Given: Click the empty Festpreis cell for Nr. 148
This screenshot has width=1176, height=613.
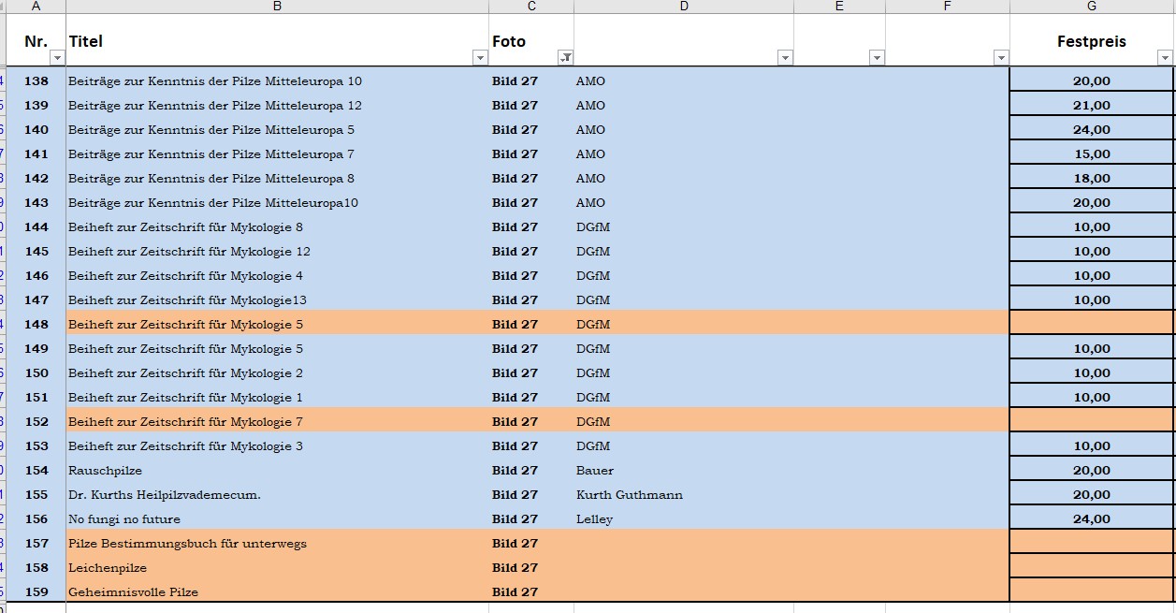Looking at the screenshot, I should click(1091, 325).
